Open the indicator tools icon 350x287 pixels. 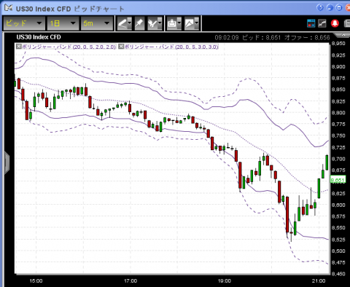[152, 23]
